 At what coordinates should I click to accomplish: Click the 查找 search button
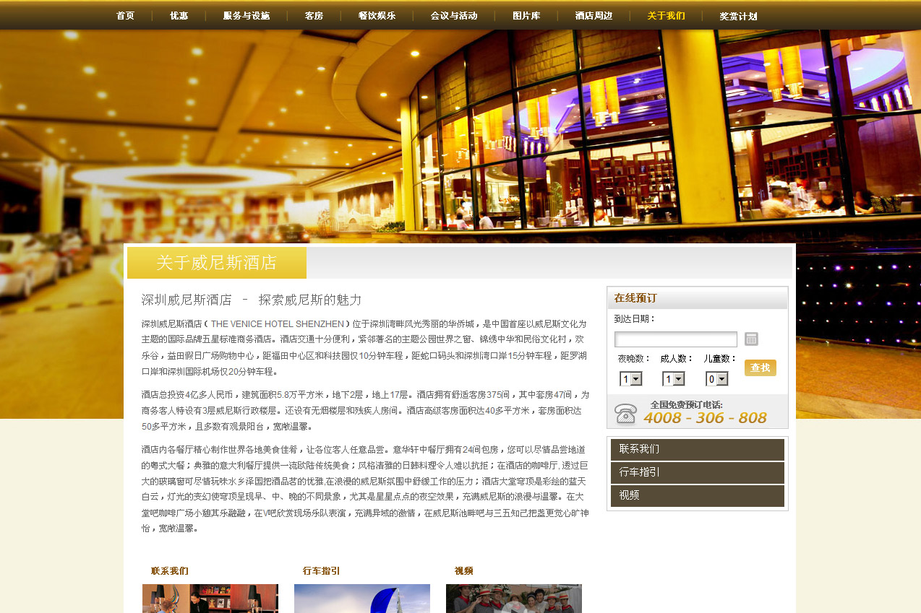(x=760, y=368)
